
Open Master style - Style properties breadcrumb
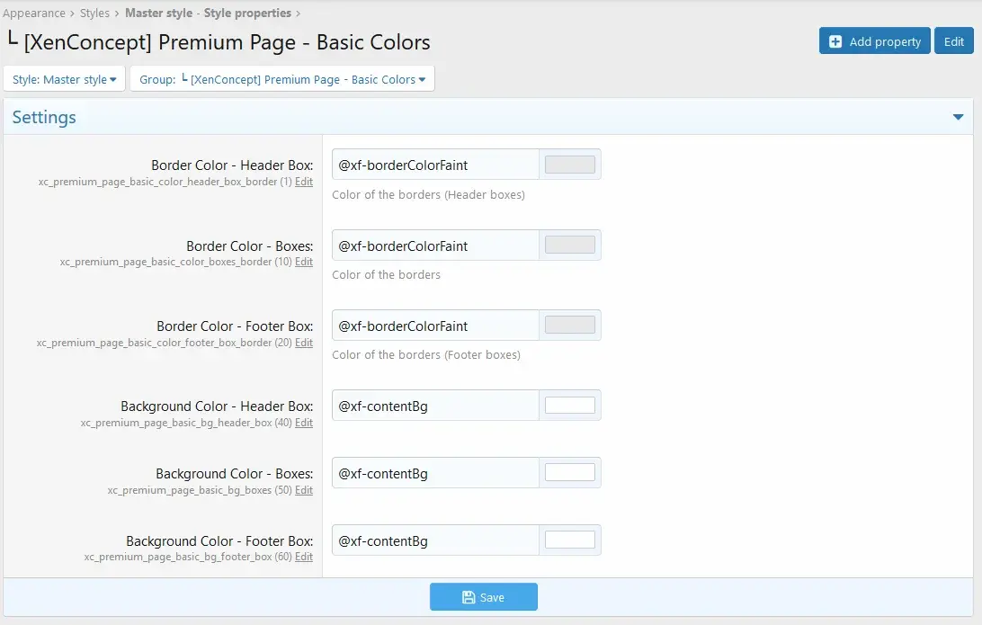coord(208,13)
